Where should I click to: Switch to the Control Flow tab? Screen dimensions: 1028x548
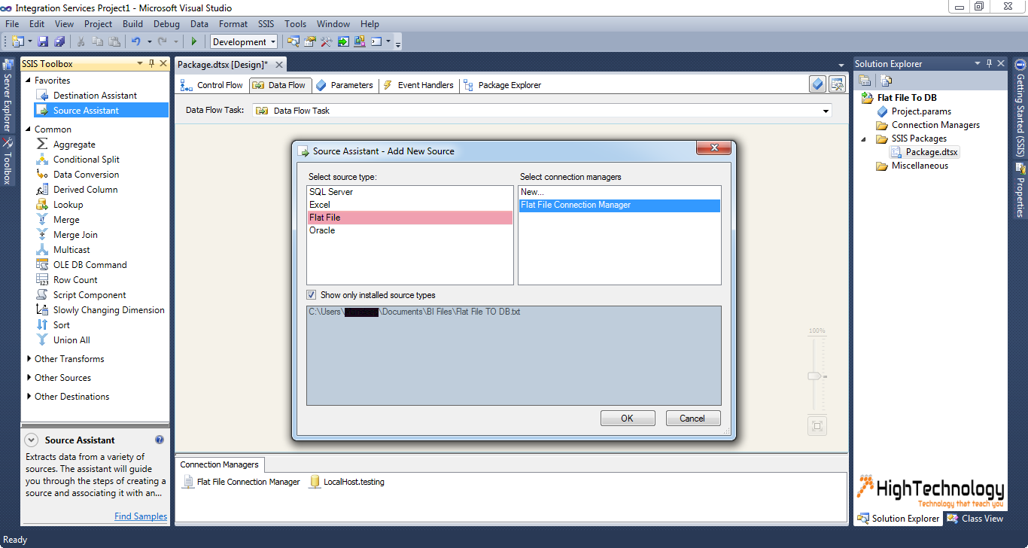[x=212, y=85]
